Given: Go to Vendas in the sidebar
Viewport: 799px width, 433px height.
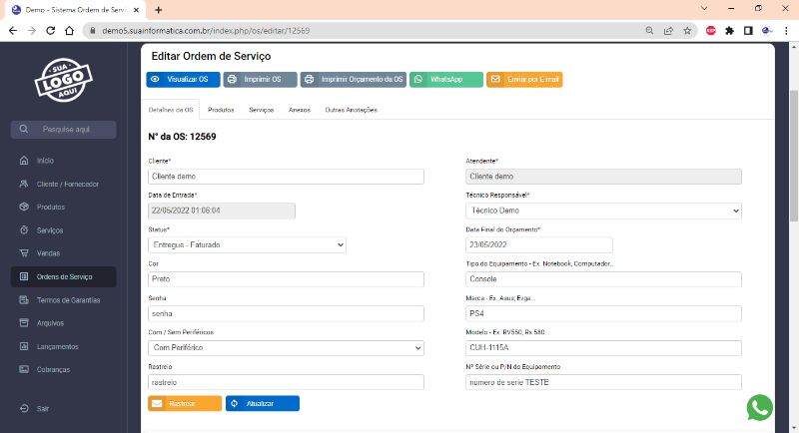Looking at the screenshot, I should [48, 253].
